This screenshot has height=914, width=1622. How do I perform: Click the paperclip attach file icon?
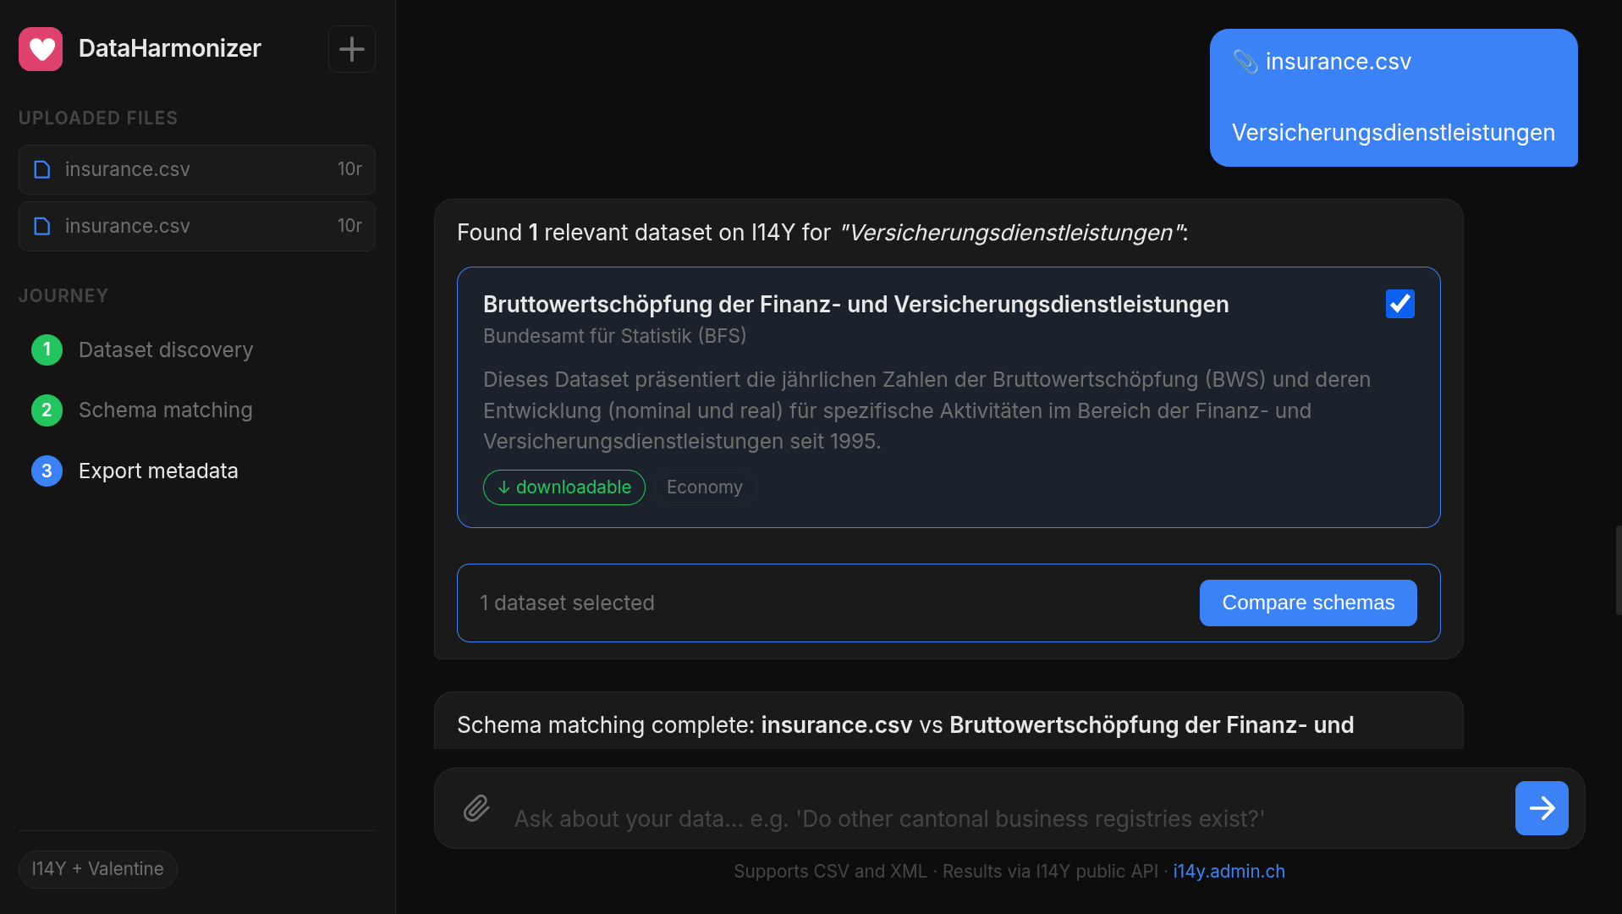pos(476,808)
